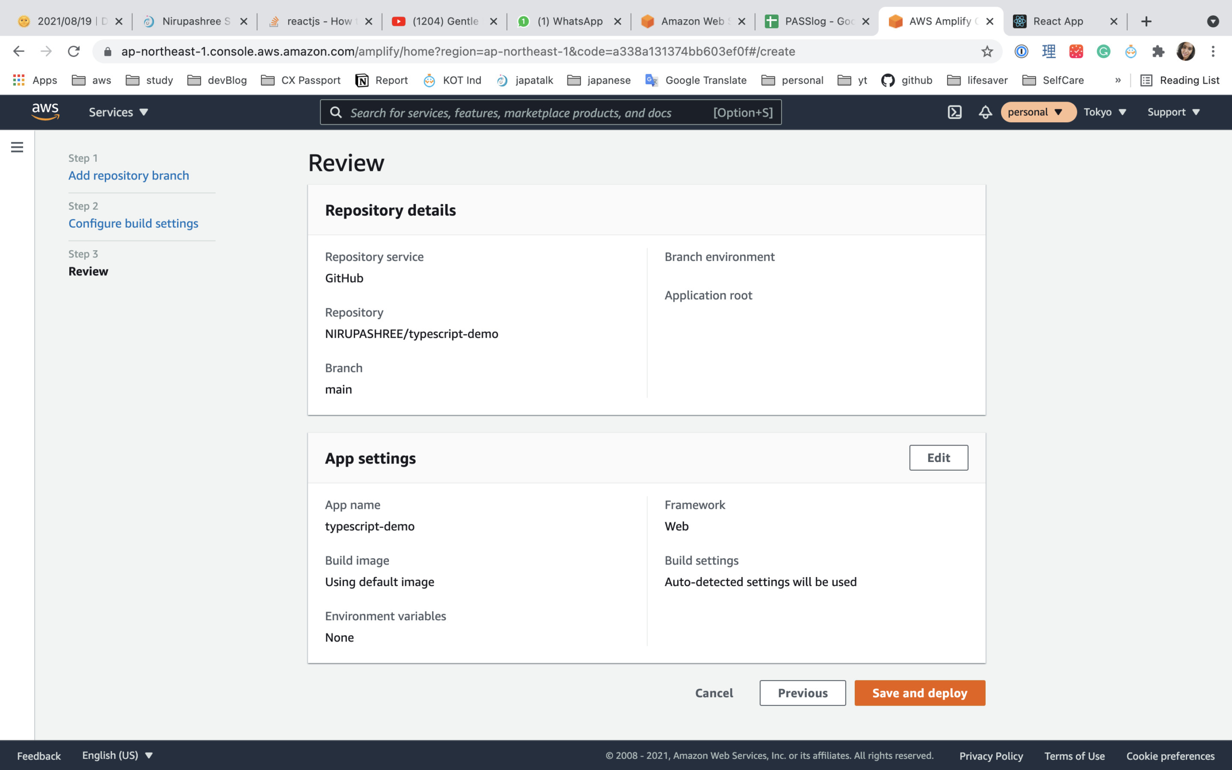Open the left sidebar hamburger menu
Viewport: 1232px width, 770px height.
tap(17, 147)
